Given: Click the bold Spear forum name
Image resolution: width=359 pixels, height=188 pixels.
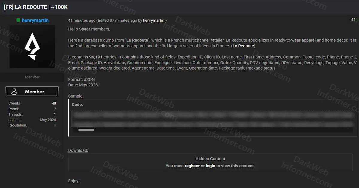Looking at the screenshot, I should coord(84,29).
